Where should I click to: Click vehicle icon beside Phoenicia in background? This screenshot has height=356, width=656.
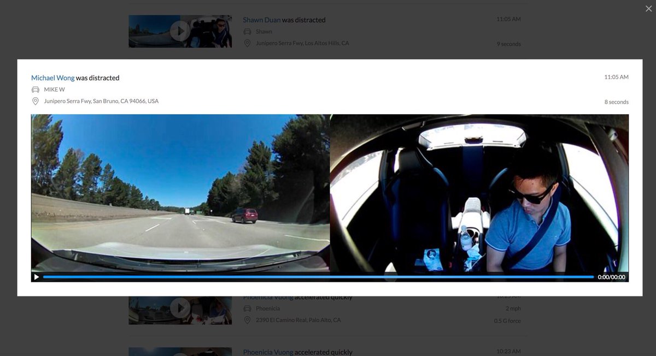pos(247,308)
